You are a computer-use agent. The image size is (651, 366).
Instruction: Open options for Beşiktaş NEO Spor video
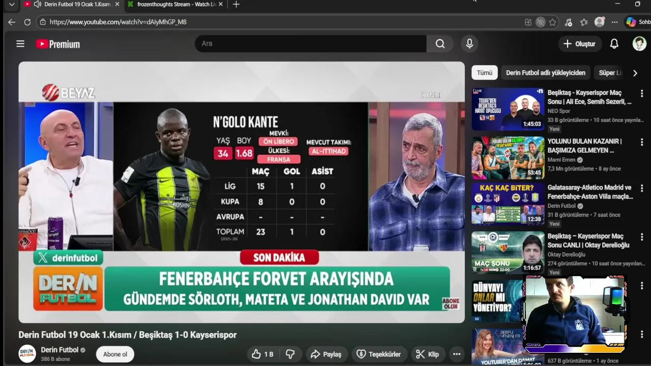642,94
